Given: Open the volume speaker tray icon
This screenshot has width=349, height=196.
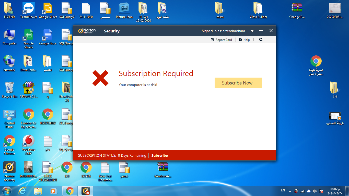Looking at the screenshot, I should 315,191.
